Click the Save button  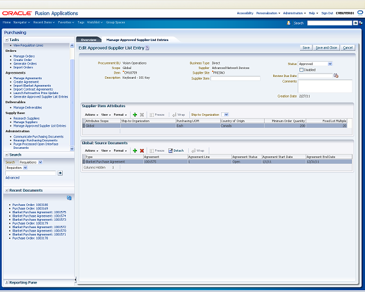306,48
